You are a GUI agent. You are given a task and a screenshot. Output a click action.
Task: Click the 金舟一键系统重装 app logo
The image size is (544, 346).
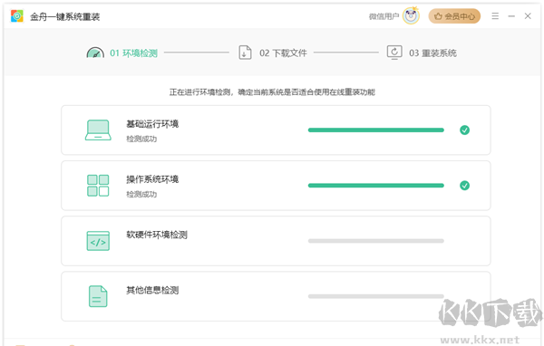point(16,16)
